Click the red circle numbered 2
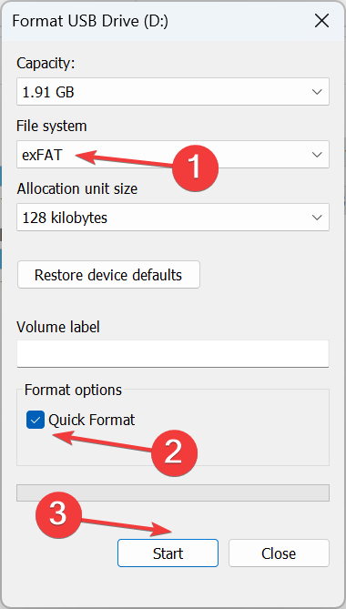This screenshot has width=346, height=609. 174,452
